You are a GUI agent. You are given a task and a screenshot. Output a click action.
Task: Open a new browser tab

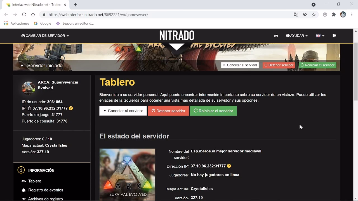[x=76, y=4]
